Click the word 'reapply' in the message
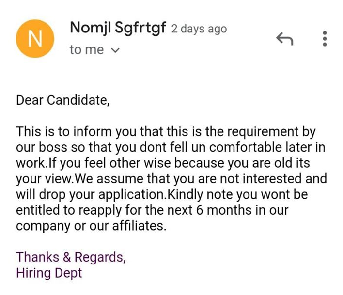 point(100,210)
